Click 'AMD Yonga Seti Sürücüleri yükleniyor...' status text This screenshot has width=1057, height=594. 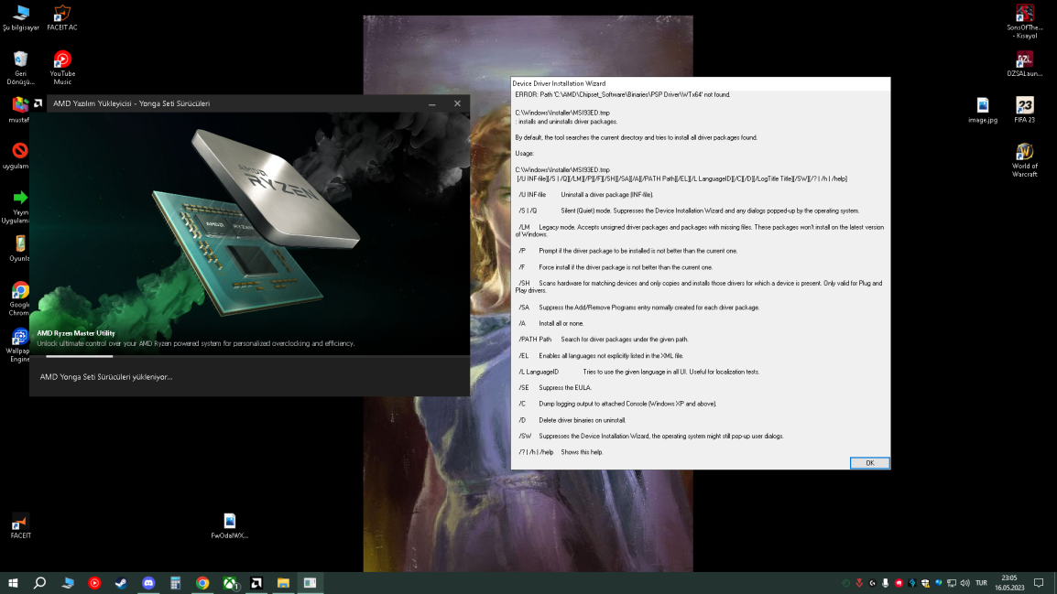pyautogui.click(x=106, y=377)
